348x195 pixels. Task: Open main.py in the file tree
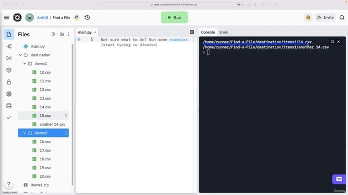tap(38, 46)
